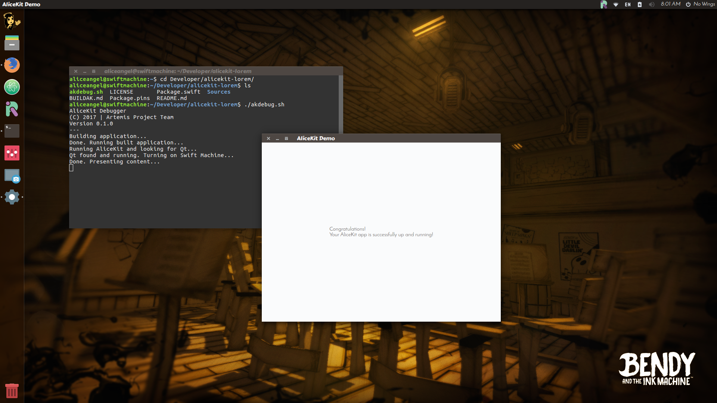Click the terminal window scrollbar
Screen dimensions: 717x403
pos(341,104)
